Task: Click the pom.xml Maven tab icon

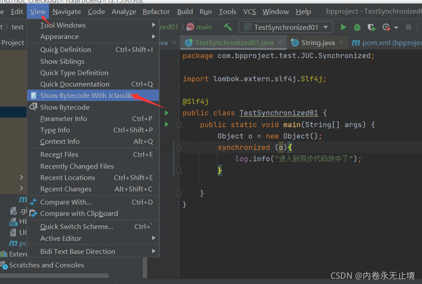Action: [x=356, y=42]
